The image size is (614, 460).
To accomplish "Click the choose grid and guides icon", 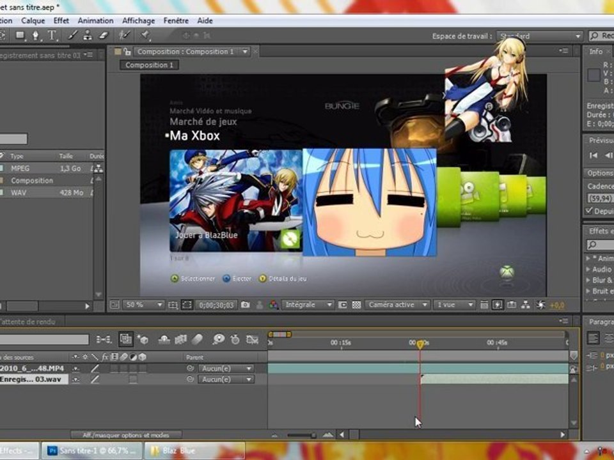I will pyautogui.click(x=173, y=305).
